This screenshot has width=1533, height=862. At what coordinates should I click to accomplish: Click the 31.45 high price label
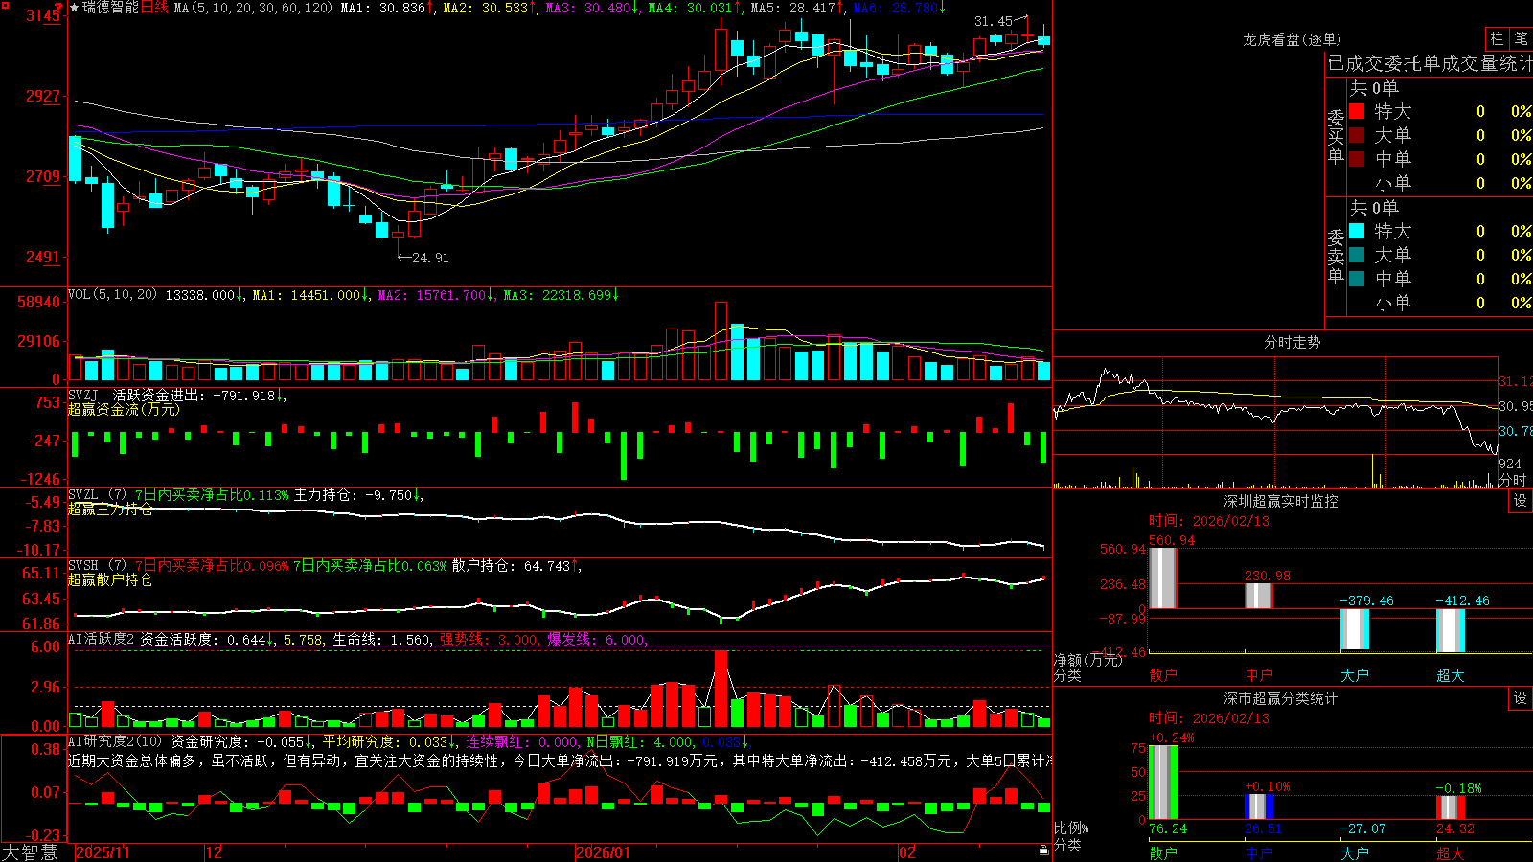point(993,21)
